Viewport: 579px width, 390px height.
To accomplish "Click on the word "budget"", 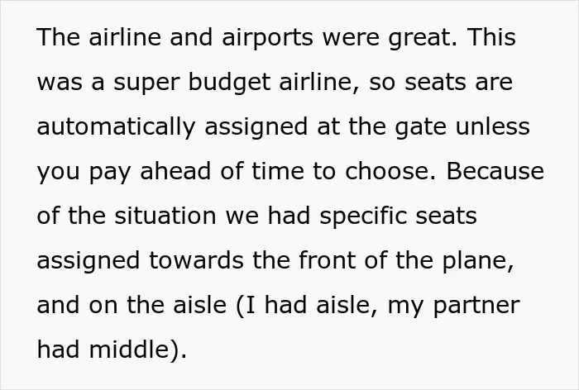I will click(x=229, y=82).
